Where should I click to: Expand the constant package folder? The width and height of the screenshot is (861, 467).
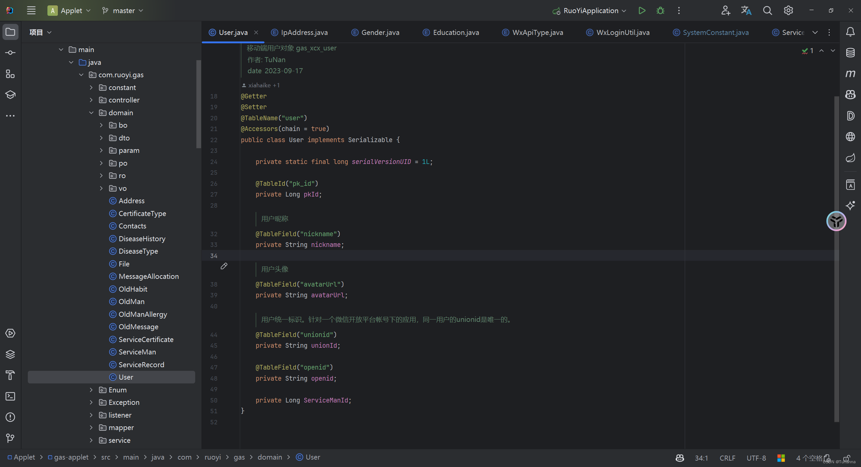coord(91,87)
